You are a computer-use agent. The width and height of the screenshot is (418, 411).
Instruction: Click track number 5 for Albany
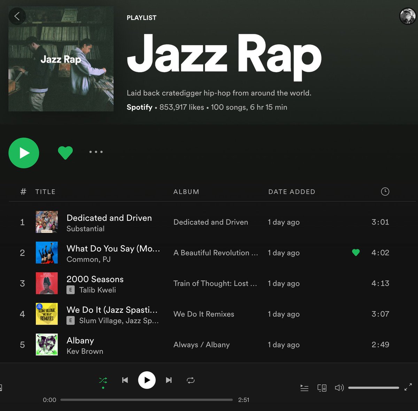(22, 344)
